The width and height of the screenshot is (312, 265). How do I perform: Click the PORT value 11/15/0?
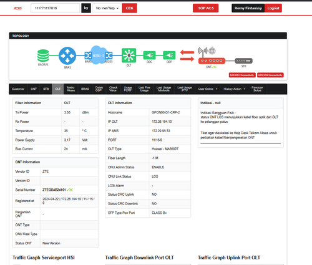point(157,140)
